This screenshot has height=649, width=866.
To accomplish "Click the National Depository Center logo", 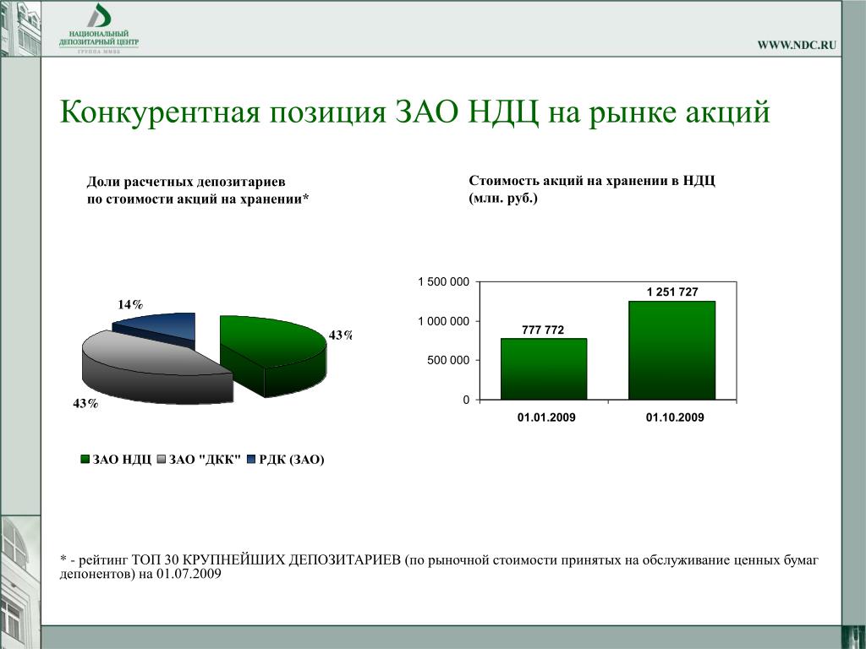I will tap(99, 29).
